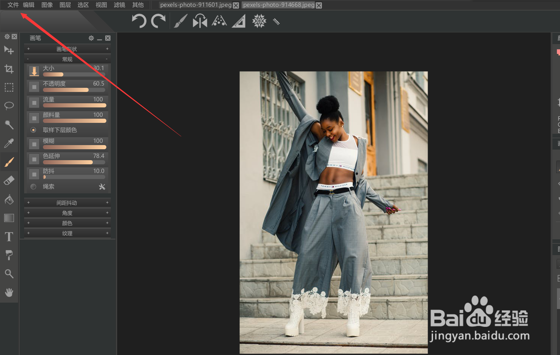Expand the 间距抖动 section
Viewport: 560px width, 355px height.
coord(68,203)
